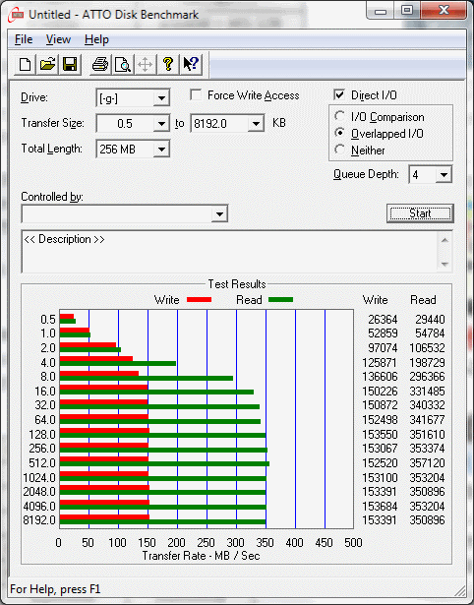Click the write value 136606
The height and width of the screenshot is (605, 474).
(380, 376)
